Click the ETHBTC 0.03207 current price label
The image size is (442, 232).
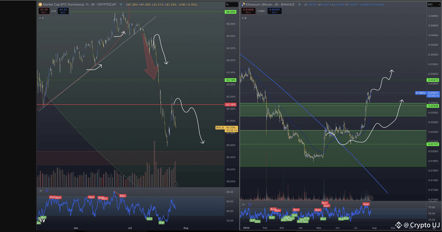(x=427, y=94)
